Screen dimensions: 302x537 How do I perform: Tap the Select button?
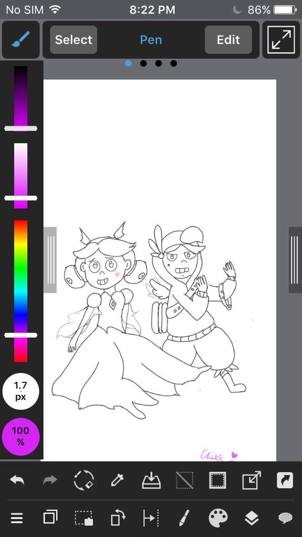coord(73,40)
